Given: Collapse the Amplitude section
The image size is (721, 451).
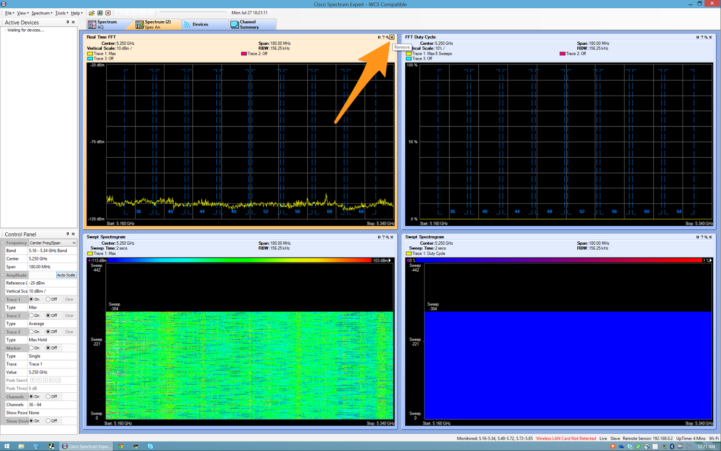Looking at the screenshot, I should point(3,275).
